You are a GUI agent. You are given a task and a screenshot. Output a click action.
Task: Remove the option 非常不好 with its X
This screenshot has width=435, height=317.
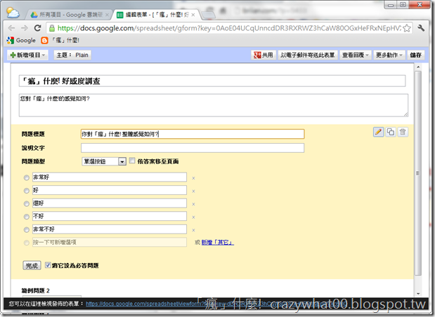pyautogui.click(x=193, y=230)
